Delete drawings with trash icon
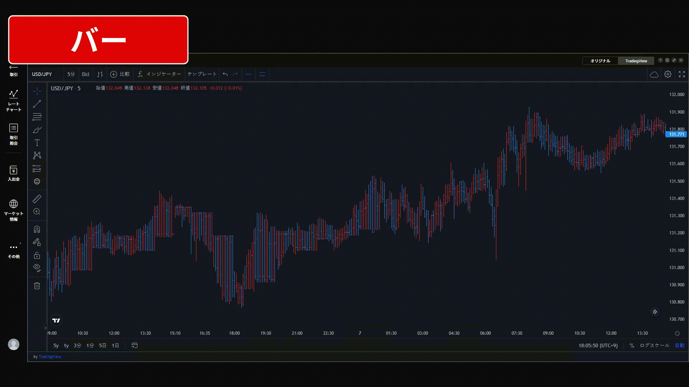This screenshot has width=689, height=387. pos(37,286)
